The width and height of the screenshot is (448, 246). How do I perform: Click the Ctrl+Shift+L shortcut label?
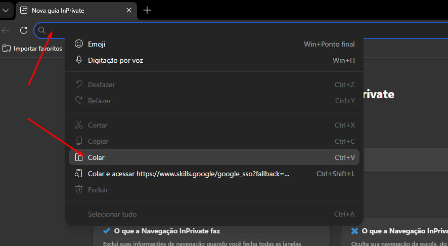(x=336, y=174)
